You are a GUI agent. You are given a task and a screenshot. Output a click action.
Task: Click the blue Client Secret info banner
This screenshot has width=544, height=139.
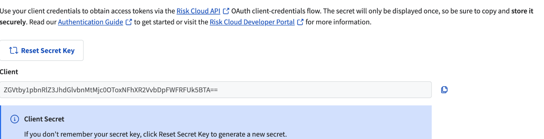pos(216,122)
